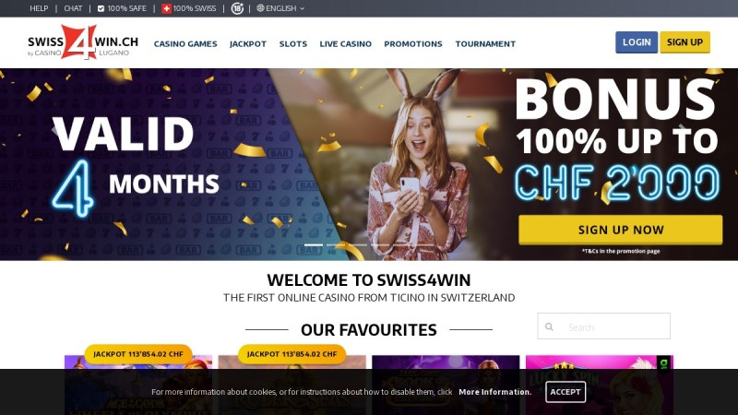Open the ENGLISH language dropdown
This screenshot has width=738, height=415.
[280, 8]
